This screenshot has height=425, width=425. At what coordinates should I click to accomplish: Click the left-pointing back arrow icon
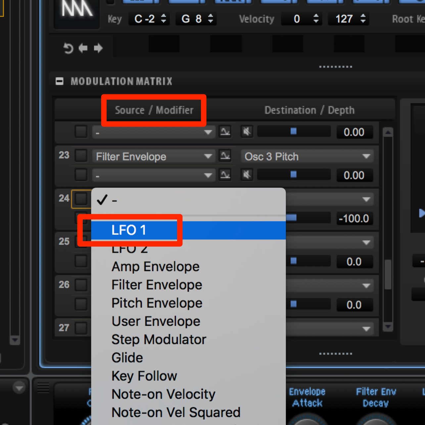coord(83,48)
